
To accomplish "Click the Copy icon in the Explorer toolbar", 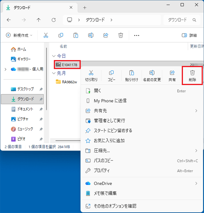I will tap(61, 35).
